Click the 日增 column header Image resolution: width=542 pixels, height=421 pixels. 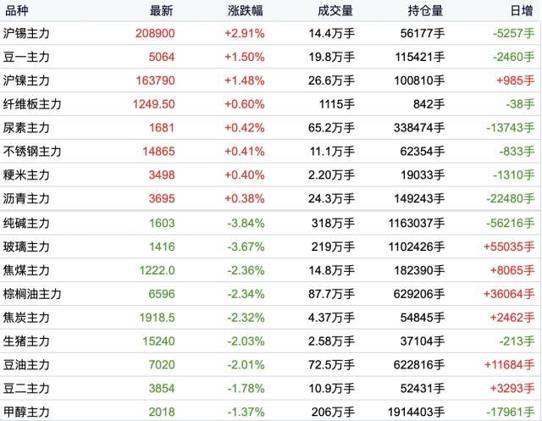(522, 11)
